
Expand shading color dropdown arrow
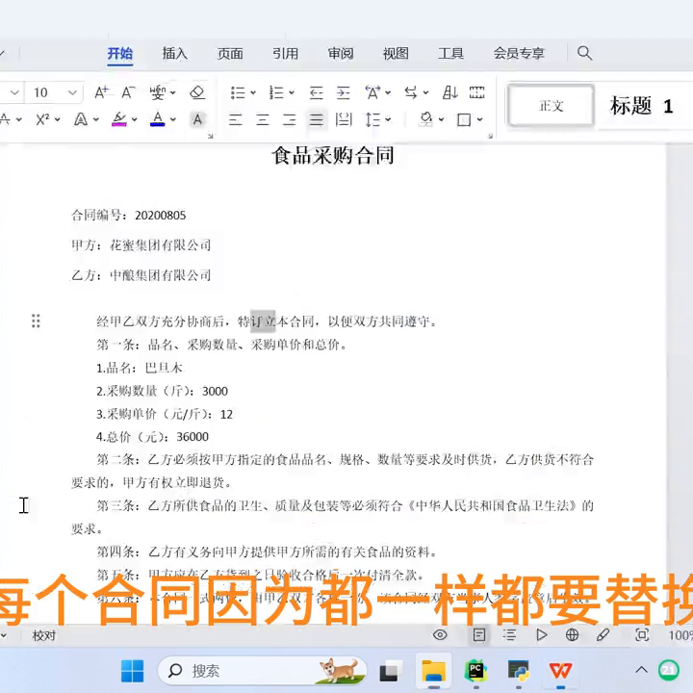click(x=441, y=119)
